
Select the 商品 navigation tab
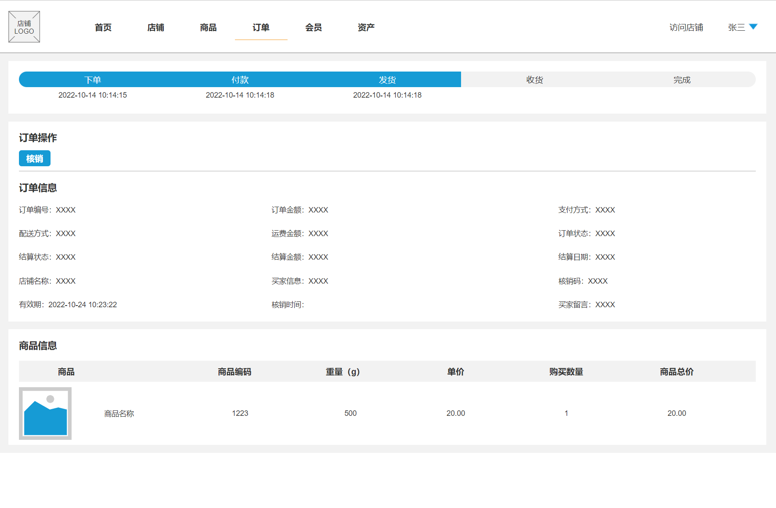pyautogui.click(x=208, y=27)
